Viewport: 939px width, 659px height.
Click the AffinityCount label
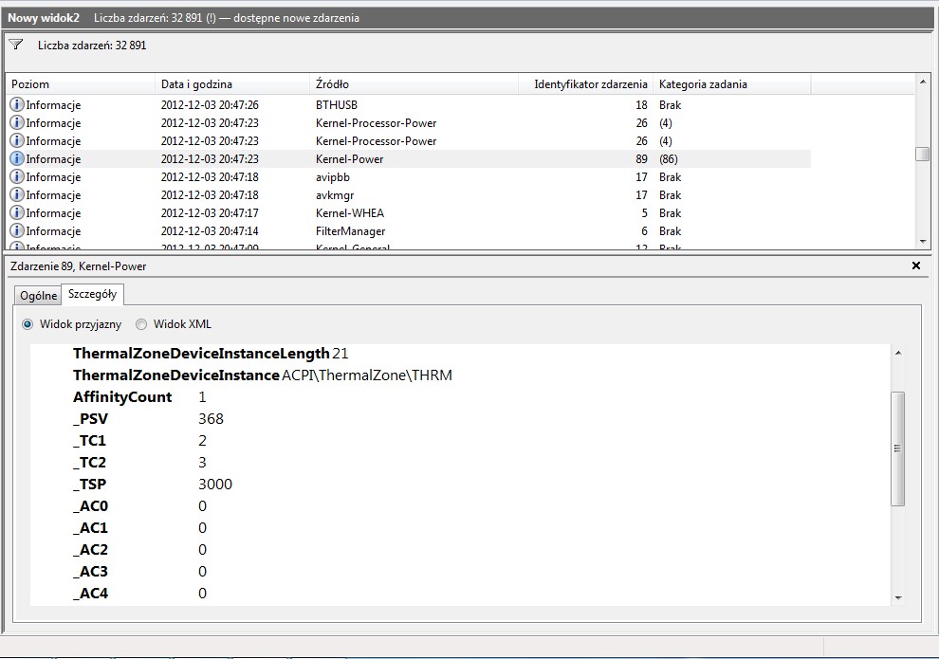(x=122, y=397)
